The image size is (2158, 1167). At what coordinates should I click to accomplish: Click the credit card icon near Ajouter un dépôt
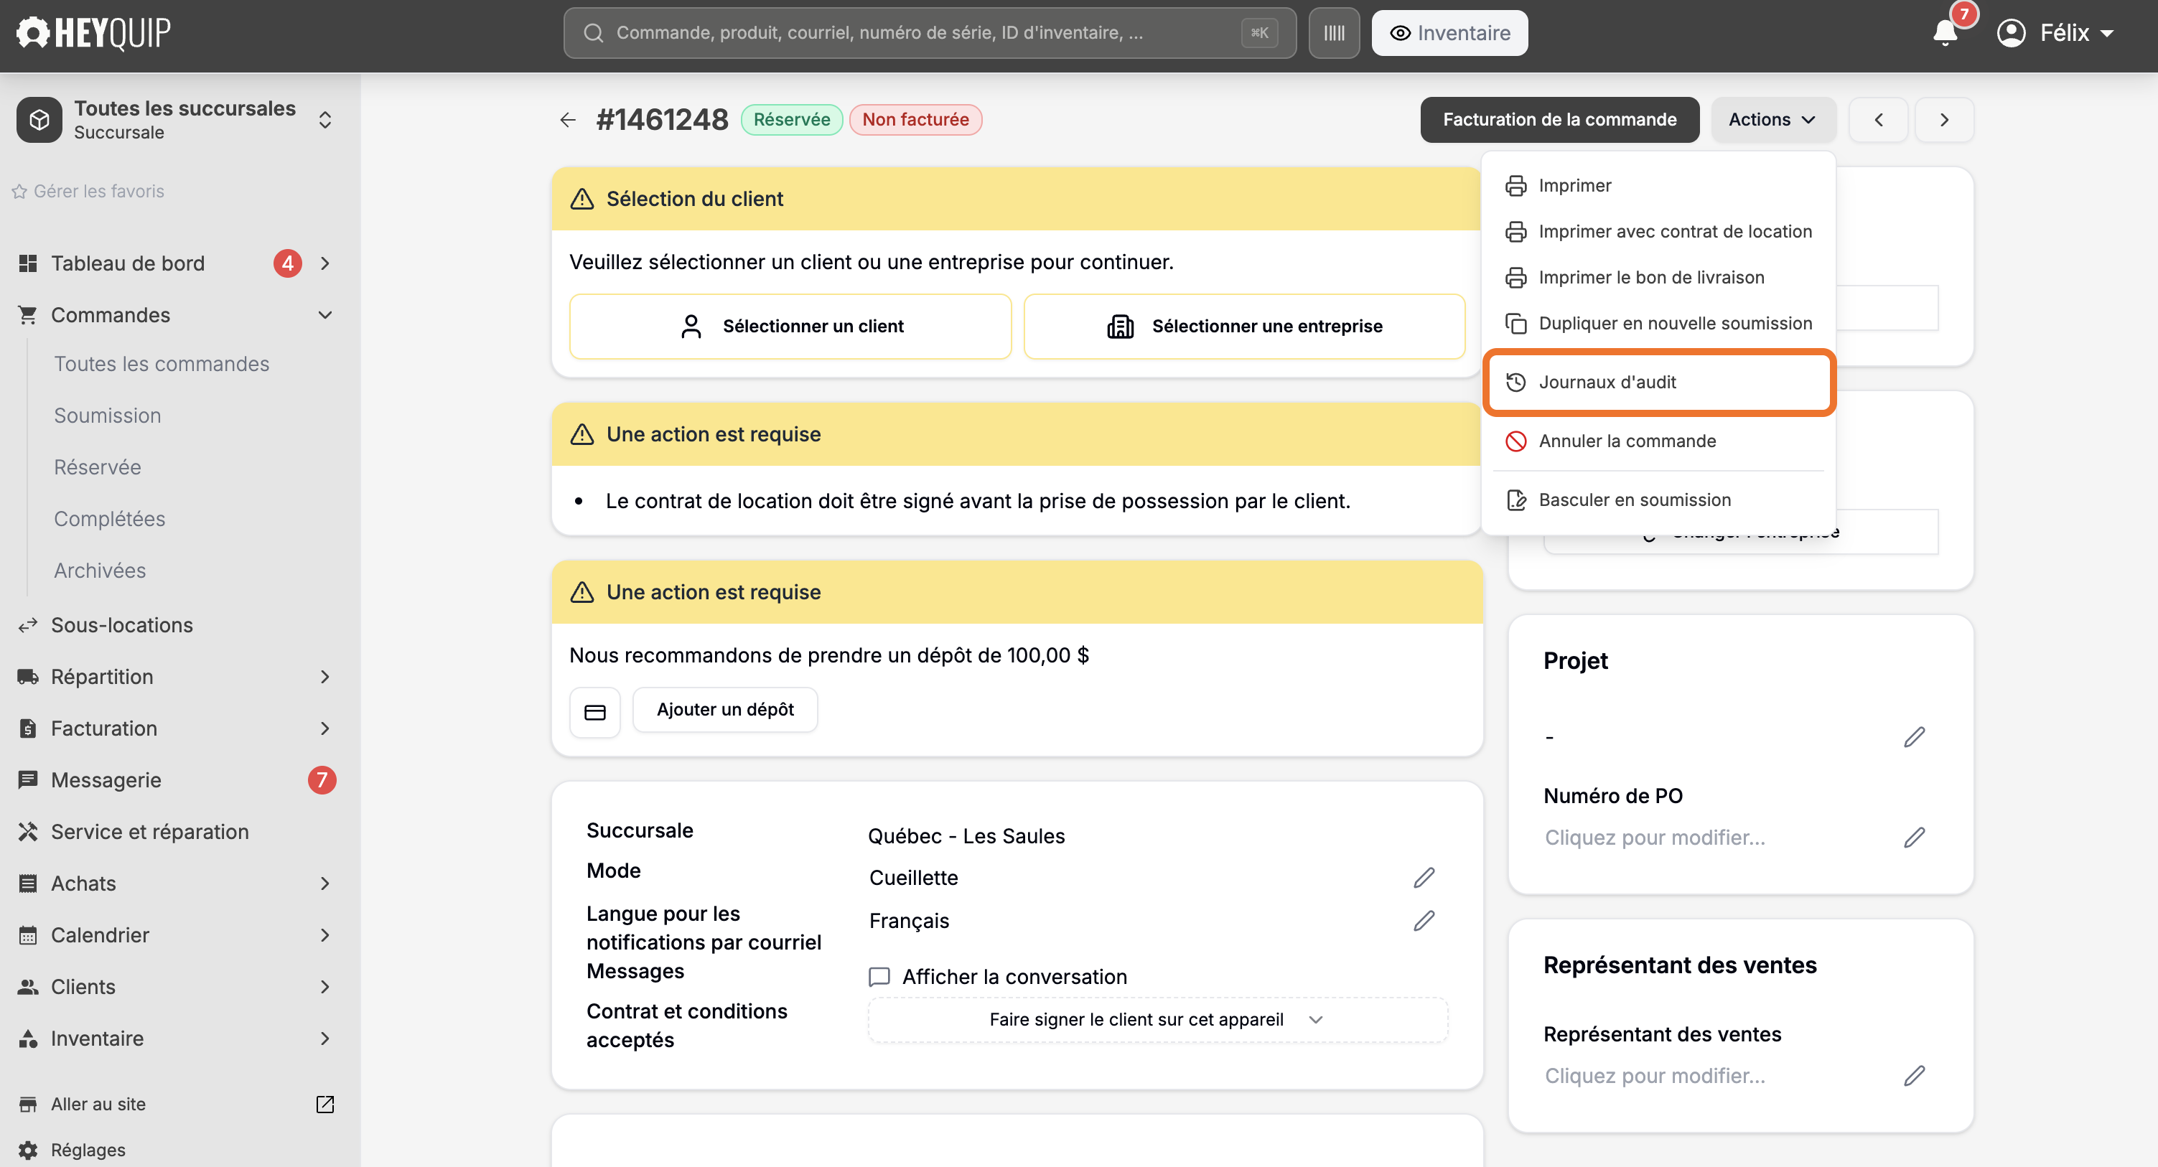[595, 712]
